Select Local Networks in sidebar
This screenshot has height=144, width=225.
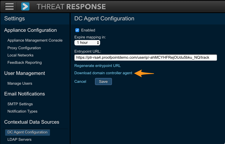click(x=20, y=55)
